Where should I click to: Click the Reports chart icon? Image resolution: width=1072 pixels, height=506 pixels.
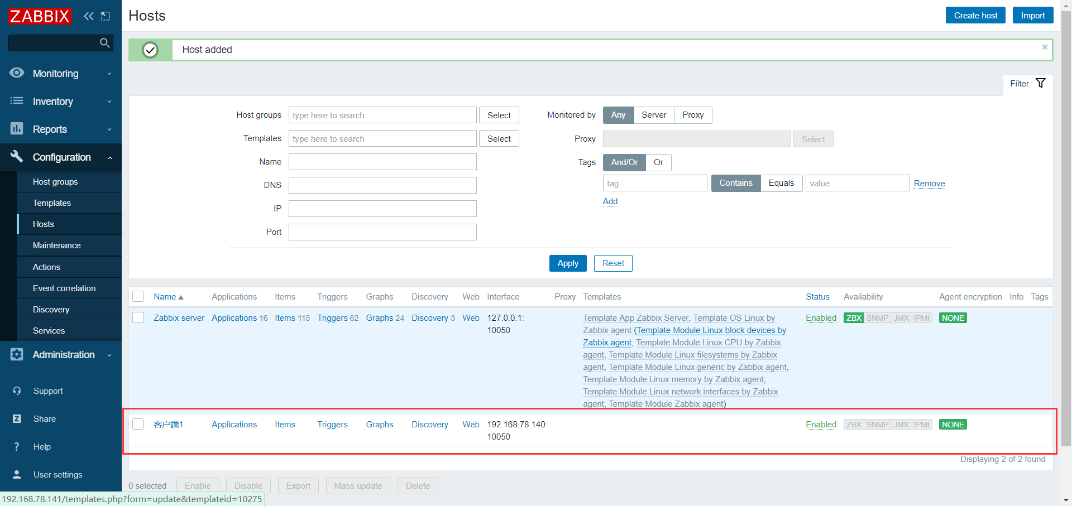click(x=17, y=129)
